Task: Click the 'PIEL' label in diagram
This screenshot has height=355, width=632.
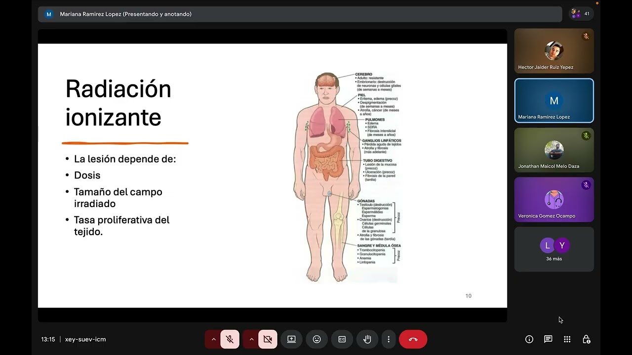Action: pyautogui.click(x=362, y=95)
